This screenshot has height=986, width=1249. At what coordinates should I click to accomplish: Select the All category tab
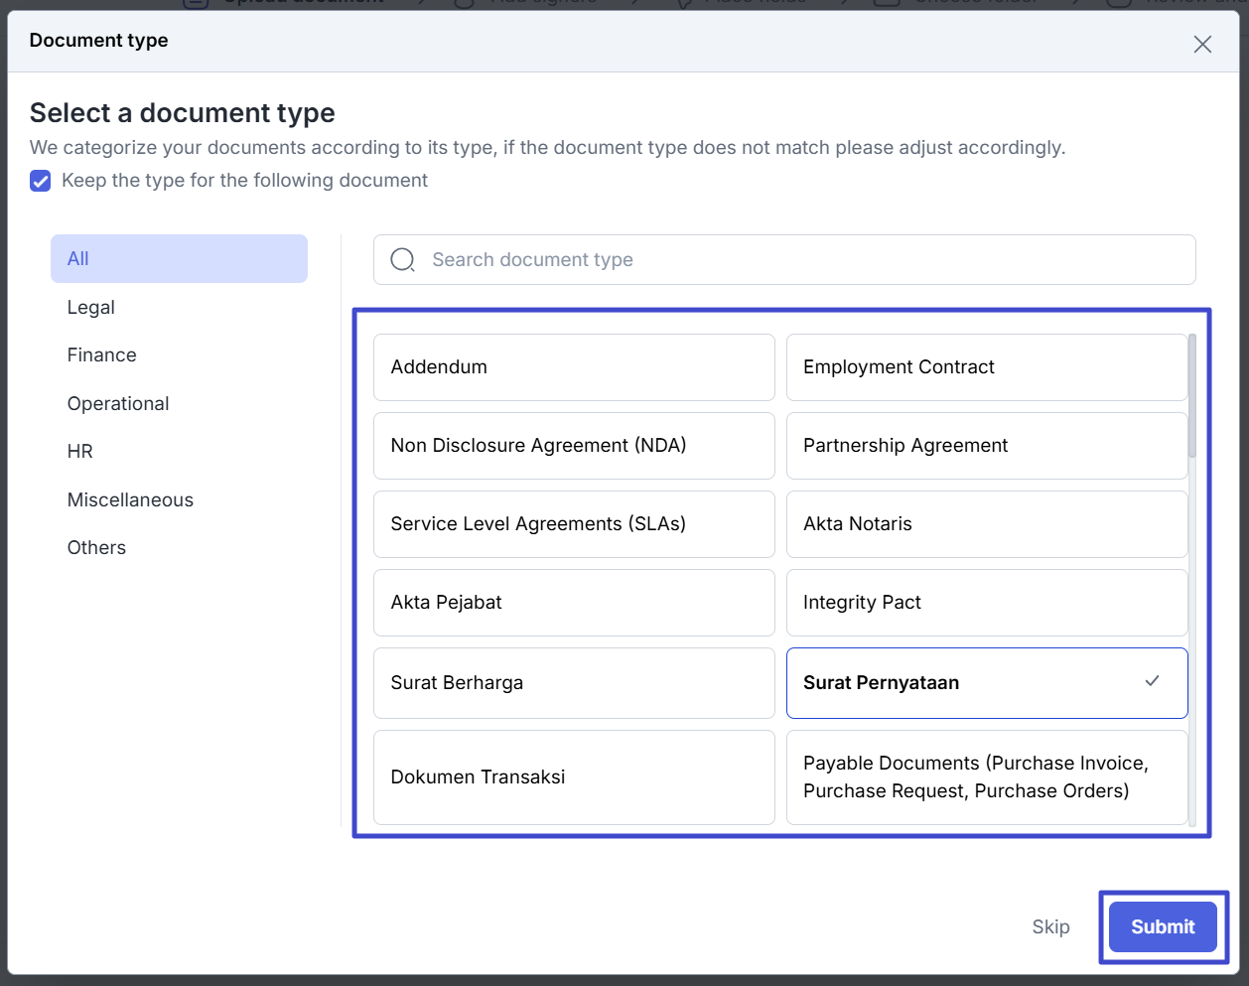pos(179,258)
